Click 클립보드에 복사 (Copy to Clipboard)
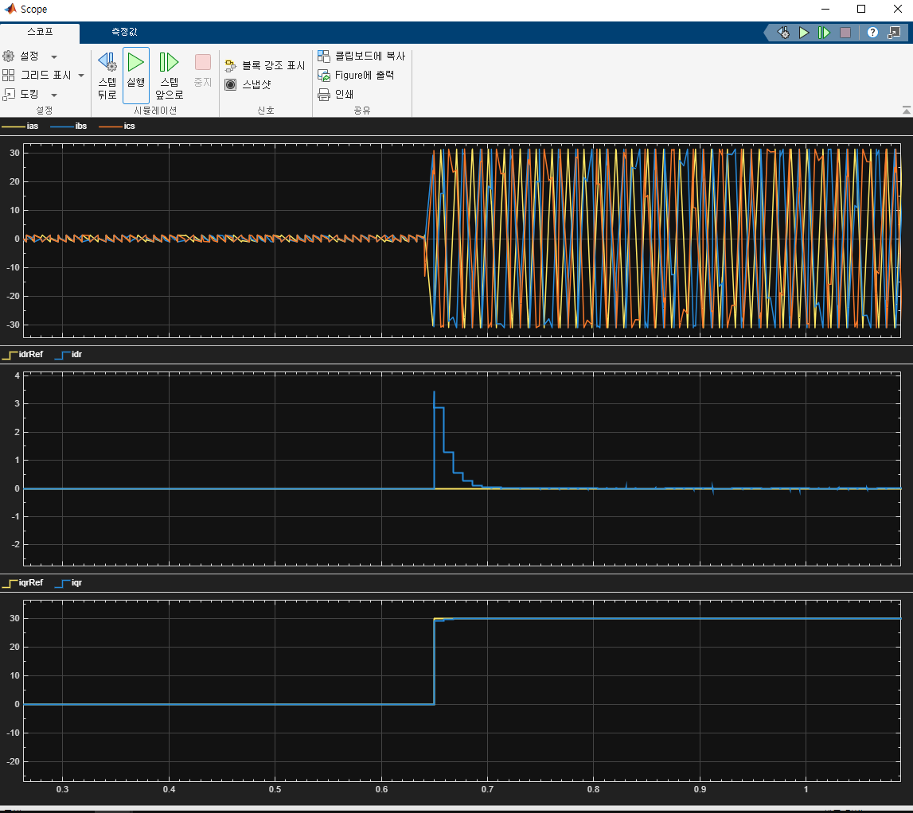 tap(362, 56)
